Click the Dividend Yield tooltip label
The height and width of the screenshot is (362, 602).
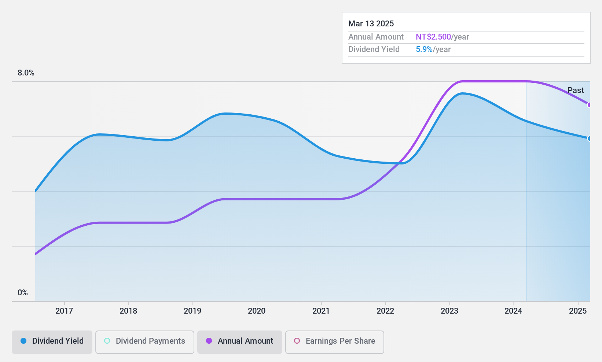tap(374, 49)
